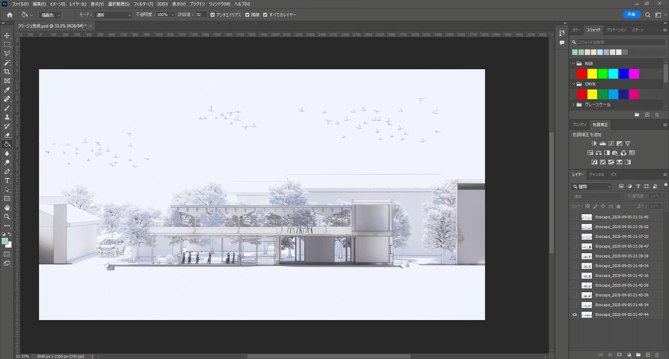Close the コラージュ完成.psd document tab

click(x=90, y=26)
